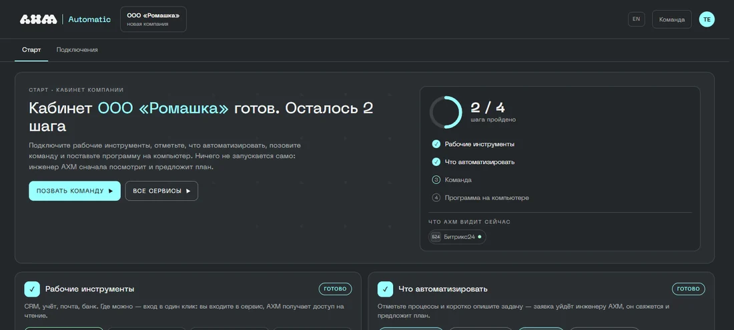The width and height of the screenshot is (734, 330).
Task: Click the ПОЗВАТЬ КОМАНДУ button
Action: pyautogui.click(x=75, y=191)
